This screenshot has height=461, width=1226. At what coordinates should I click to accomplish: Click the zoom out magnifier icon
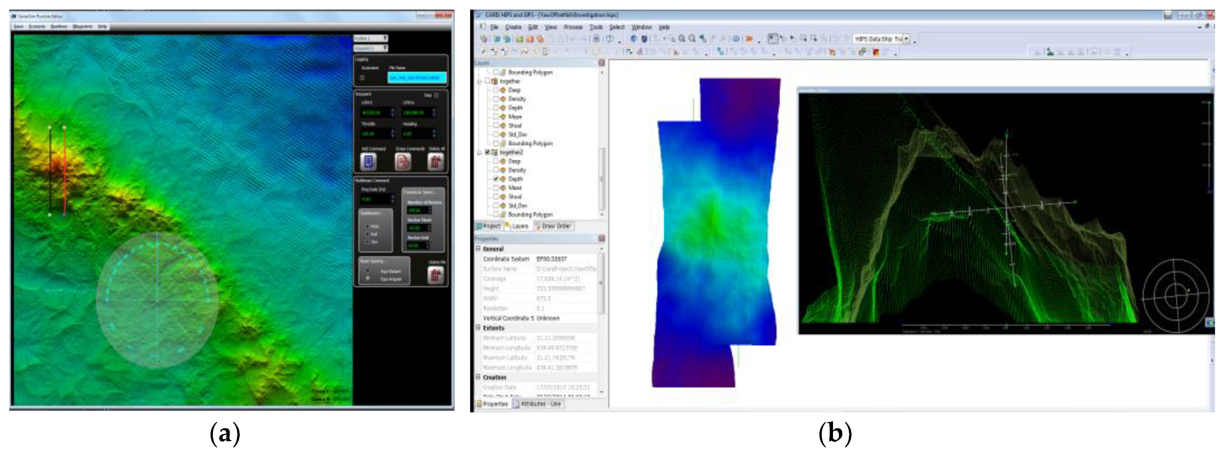[692, 39]
